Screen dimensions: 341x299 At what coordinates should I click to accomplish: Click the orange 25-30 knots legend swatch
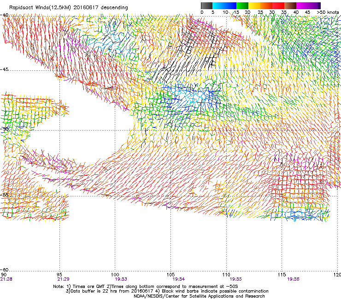pos(266,6)
